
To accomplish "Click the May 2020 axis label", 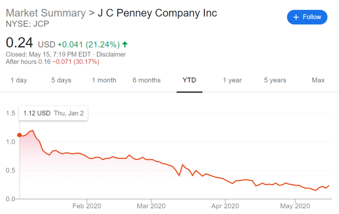I will [x=295, y=206].
